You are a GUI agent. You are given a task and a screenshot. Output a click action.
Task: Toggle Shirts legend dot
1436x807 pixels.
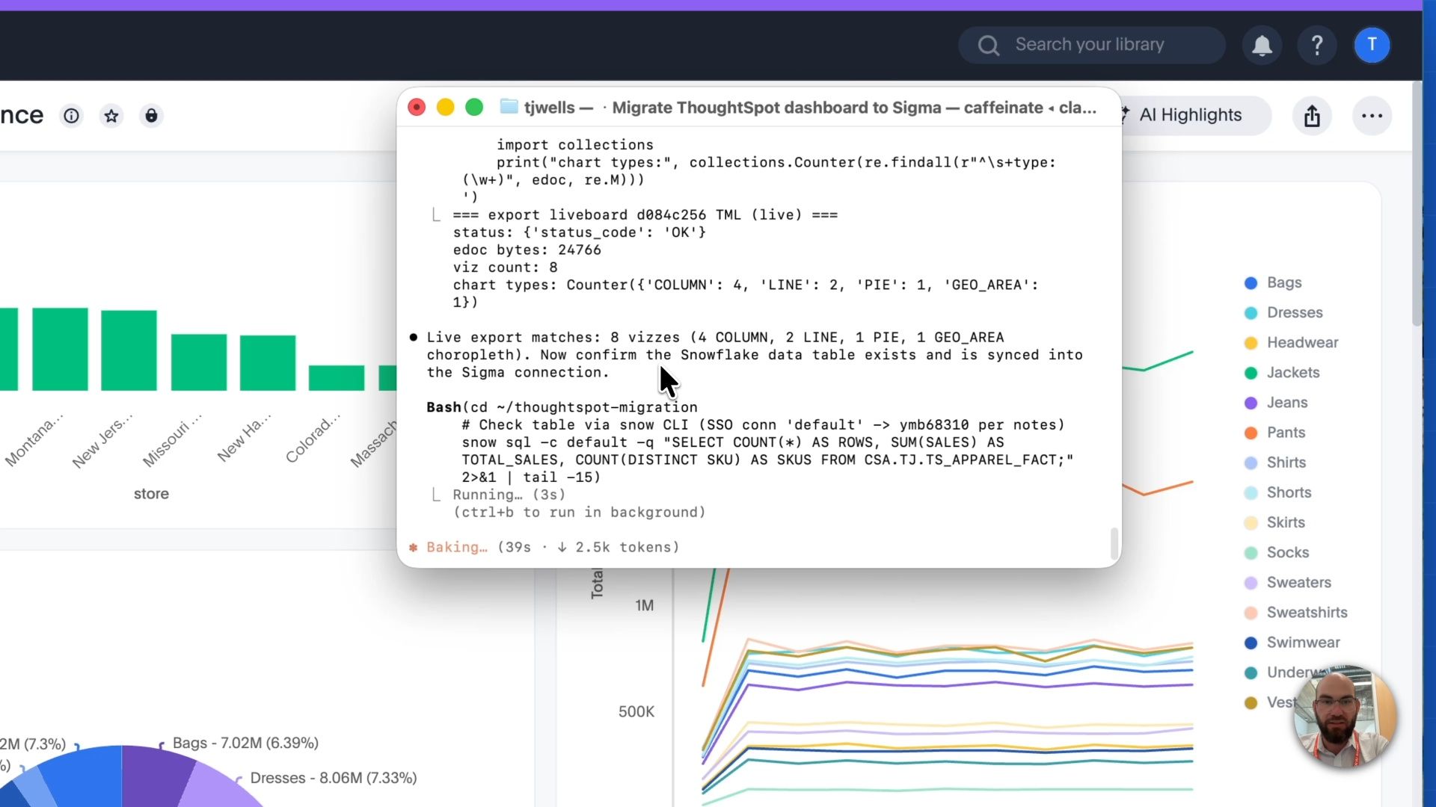(1251, 463)
